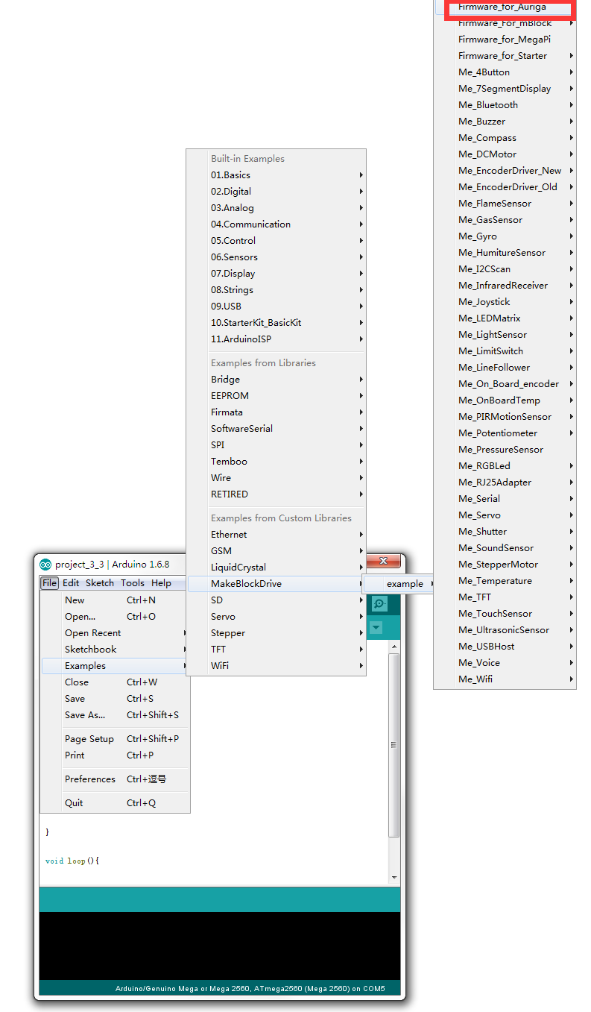Open the Help menu
The image size is (591, 1012).
pyautogui.click(x=161, y=583)
